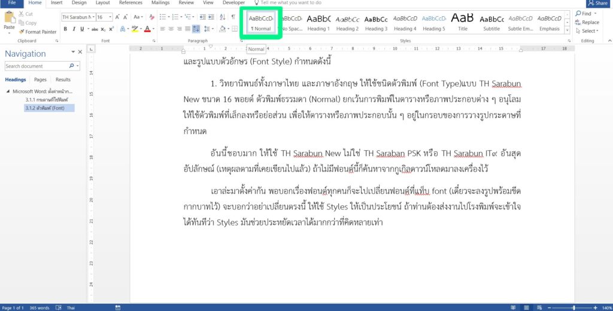Click the Format Painter brush icon

22,32
